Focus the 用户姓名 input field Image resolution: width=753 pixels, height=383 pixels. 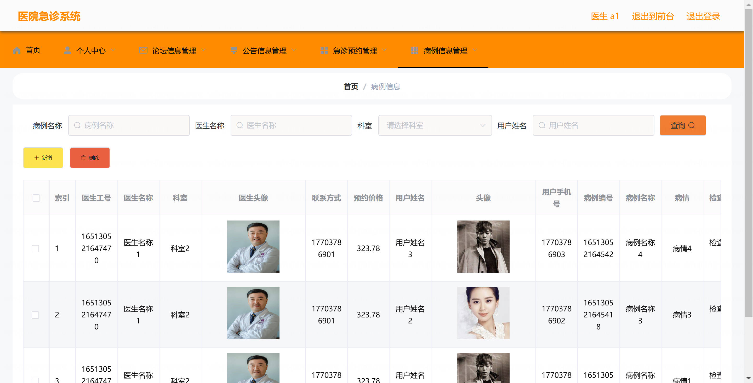click(x=594, y=125)
